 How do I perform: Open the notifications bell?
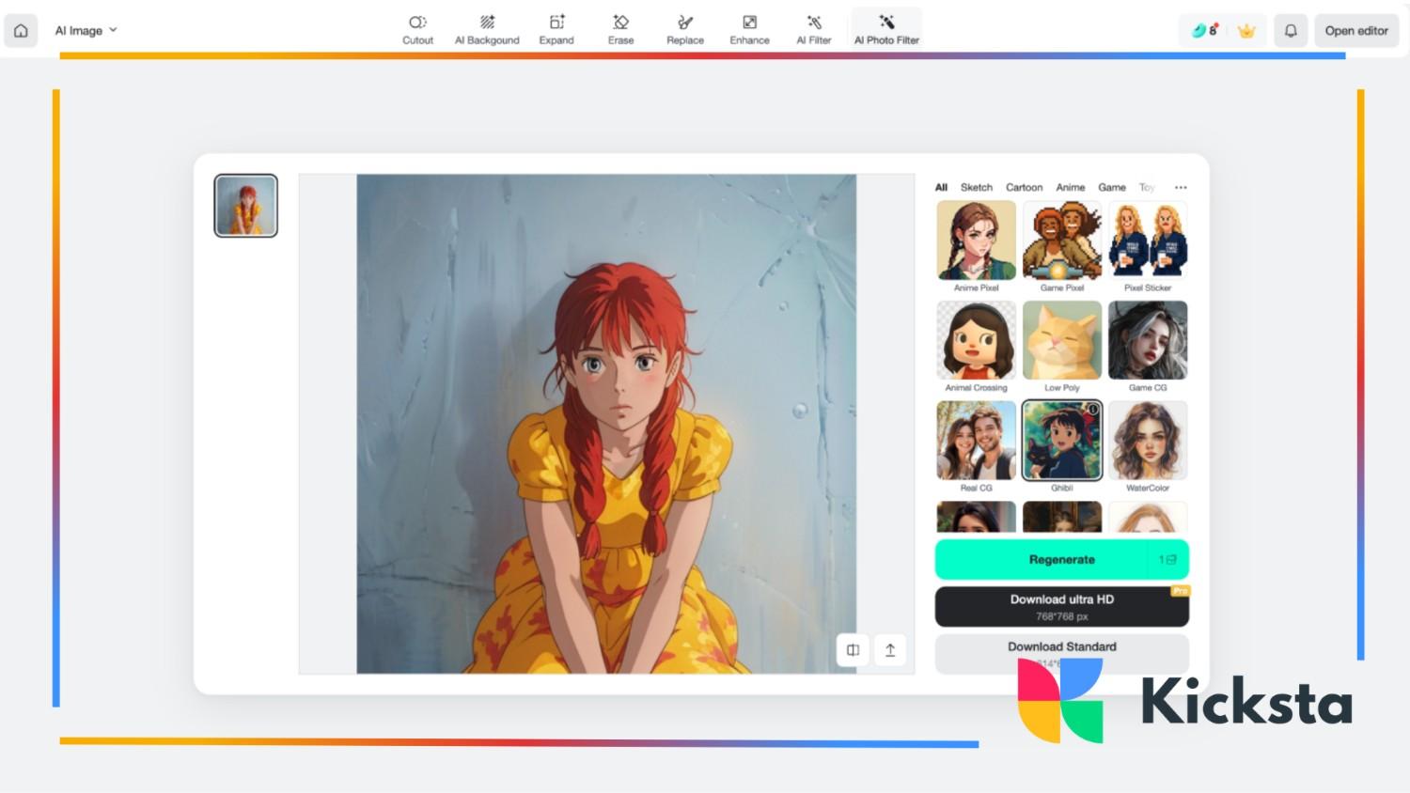(x=1291, y=30)
